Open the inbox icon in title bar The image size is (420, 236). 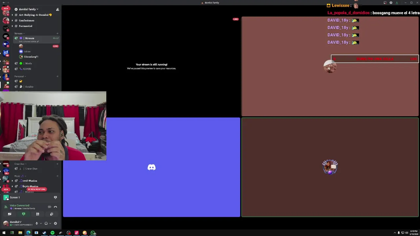click(385, 3)
